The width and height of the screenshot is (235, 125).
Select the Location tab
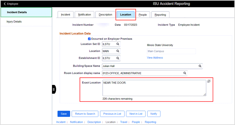click(126, 14)
